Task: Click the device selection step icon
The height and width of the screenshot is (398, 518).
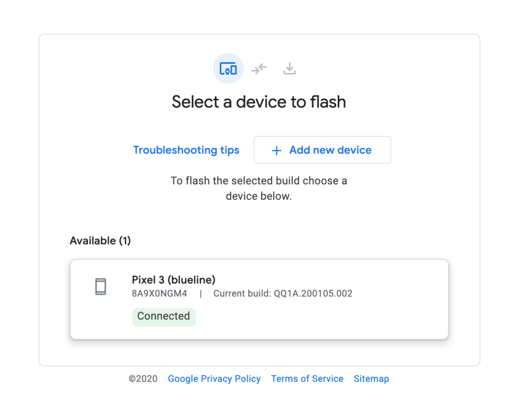Action: [228, 68]
